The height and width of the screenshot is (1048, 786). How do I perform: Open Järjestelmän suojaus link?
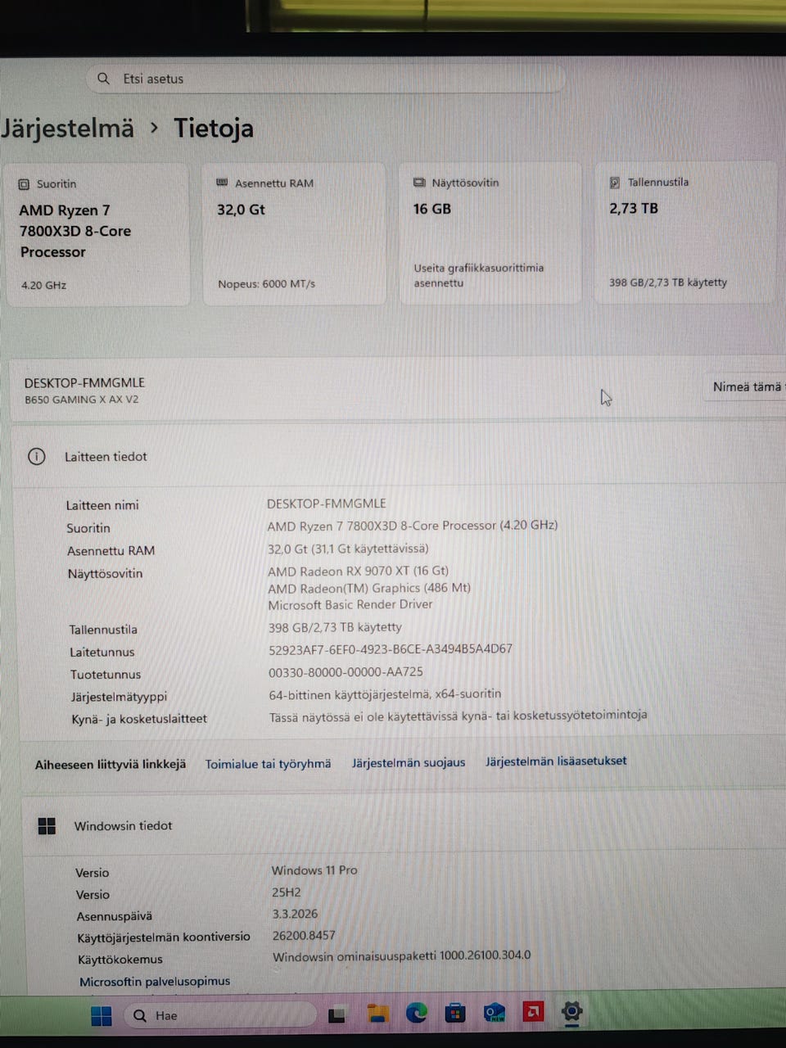coord(409,762)
